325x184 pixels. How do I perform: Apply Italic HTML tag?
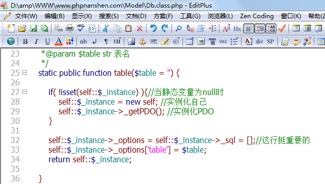click(36, 41)
